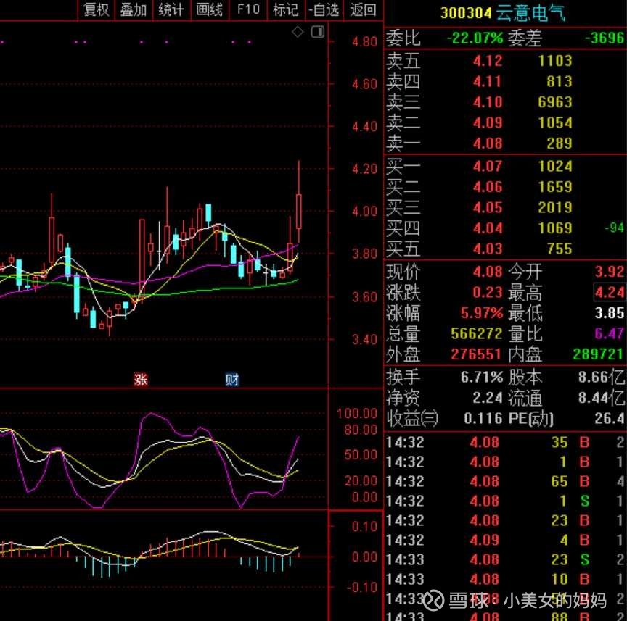Select 卖一 price 4.08

point(488,143)
